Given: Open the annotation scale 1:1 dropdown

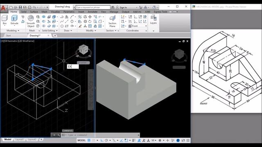Looking at the screenshot, I should (154, 140).
